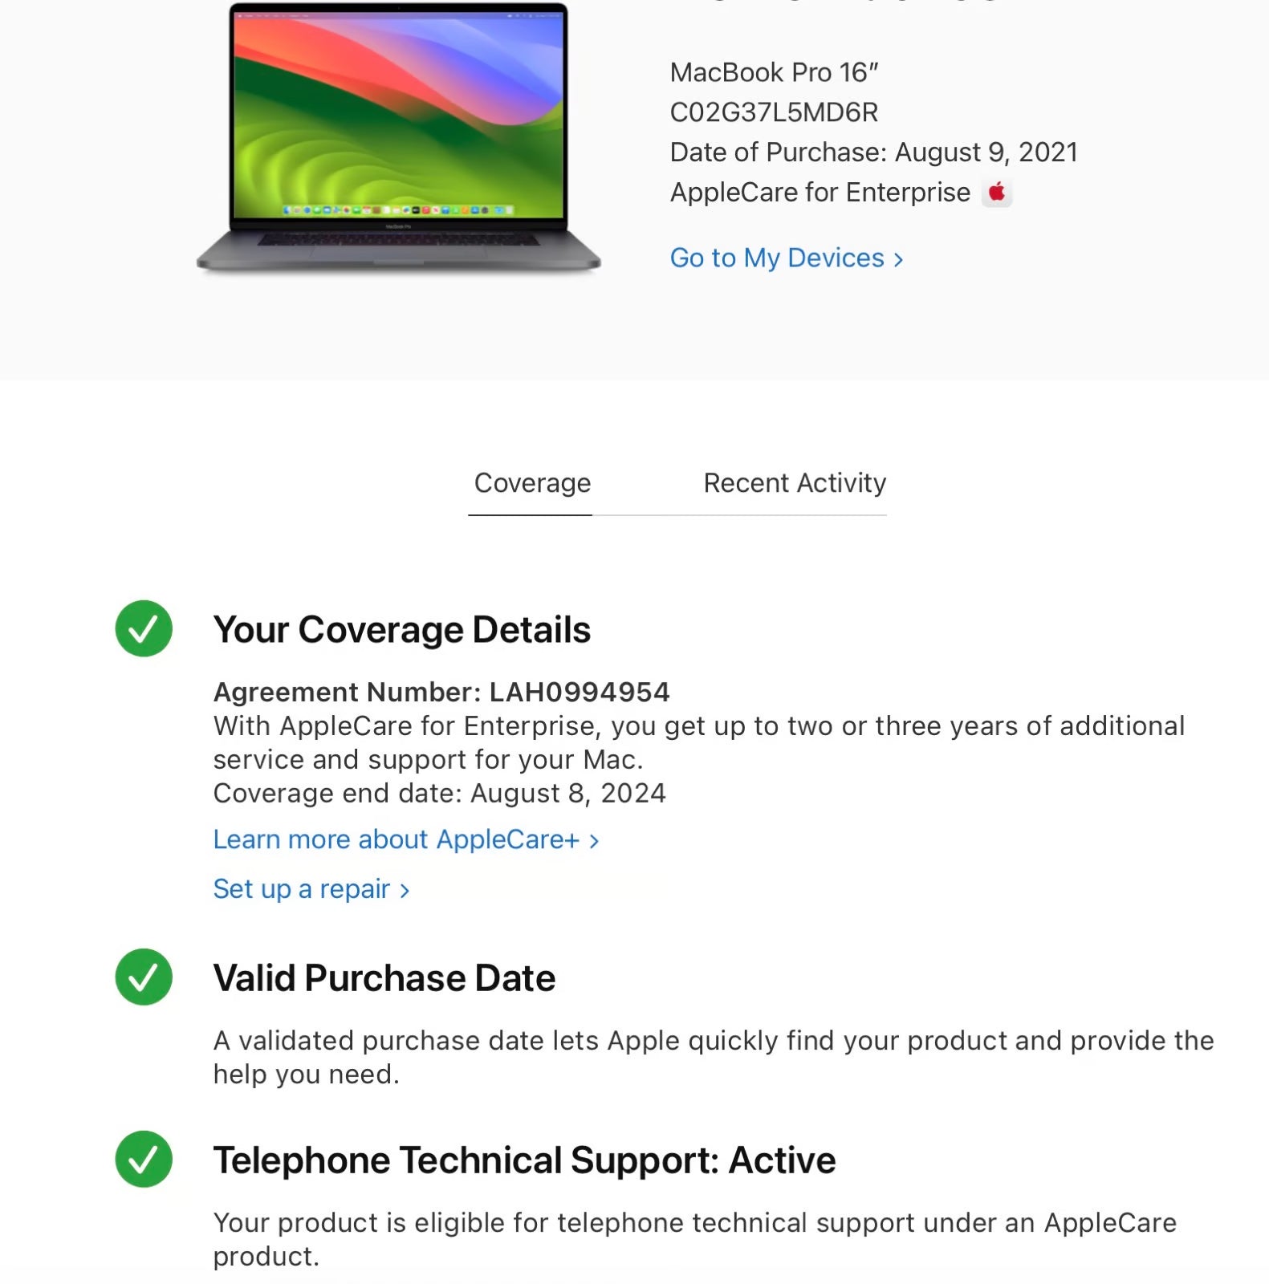Click the Date of Purchase text
Viewport: 1269px width, 1284px height.
point(874,152)
